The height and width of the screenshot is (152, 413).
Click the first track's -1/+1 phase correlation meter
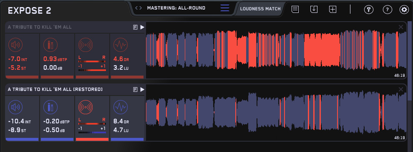coord(92,70)
